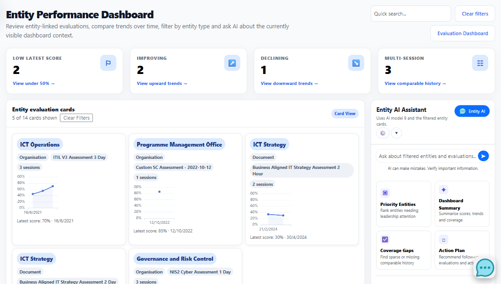Open the Programme Management Office entity title

(x=179, y=145)
